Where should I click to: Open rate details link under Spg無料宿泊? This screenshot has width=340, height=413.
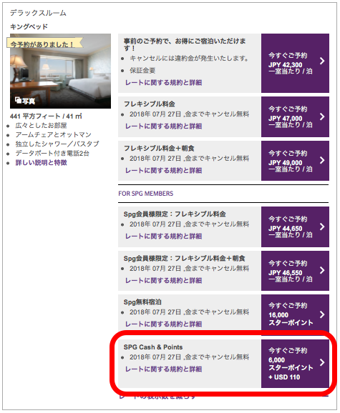pyautogui.click(x=163, y=324)
